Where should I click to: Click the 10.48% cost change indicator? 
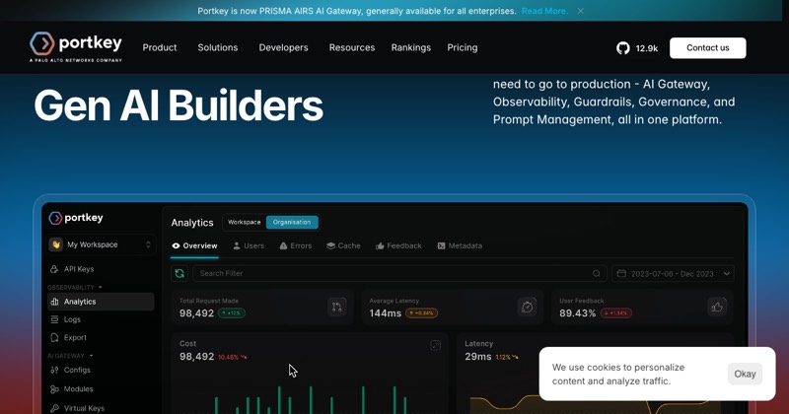pos(232,357)
